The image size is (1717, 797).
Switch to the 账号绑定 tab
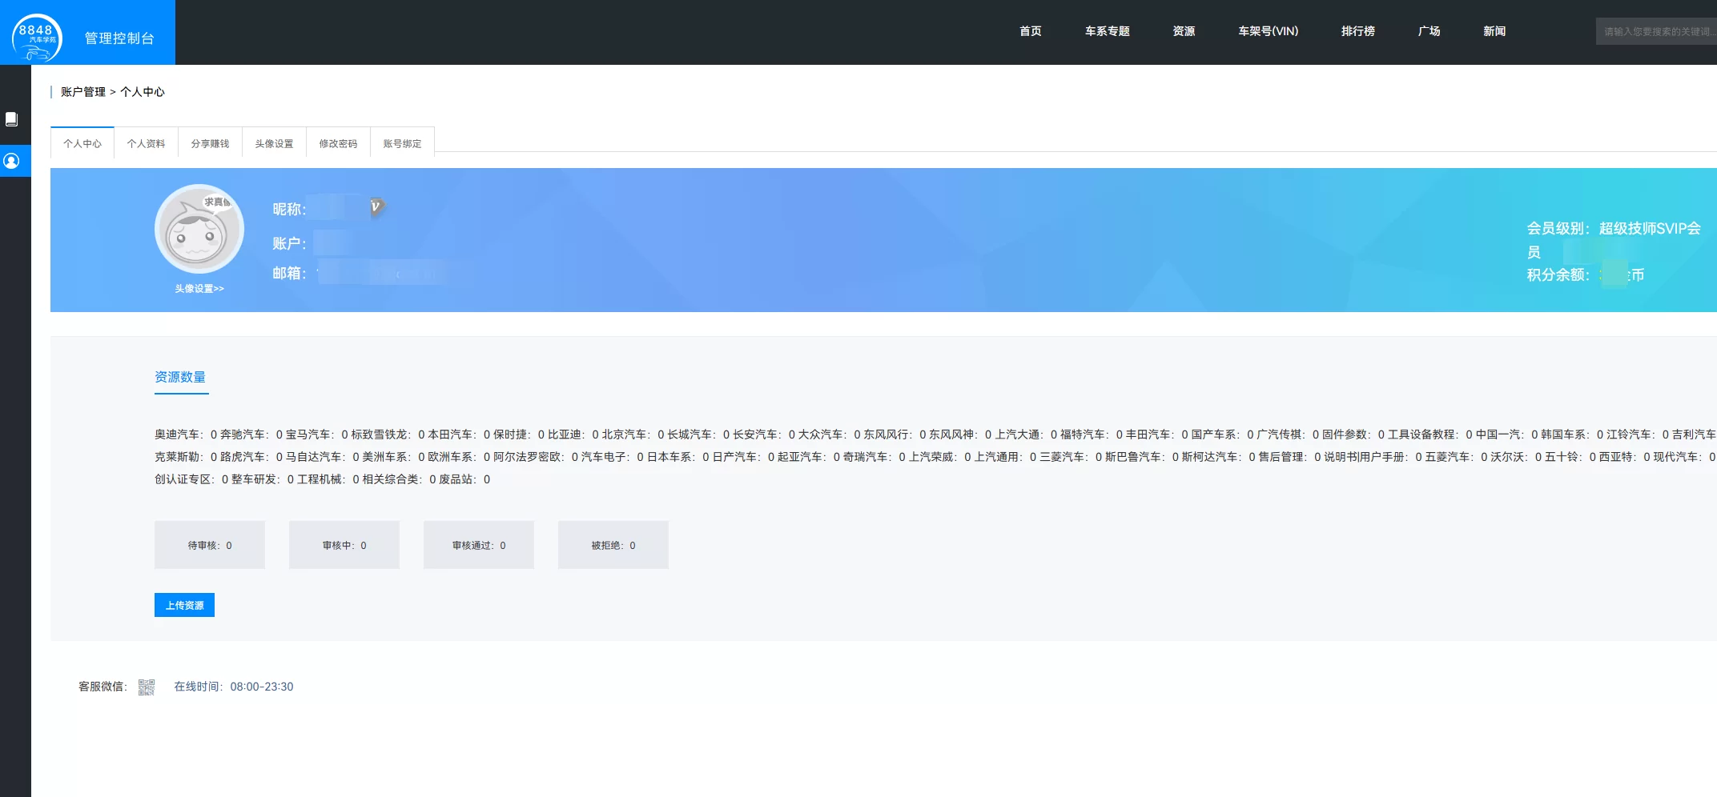click(403, 143)
